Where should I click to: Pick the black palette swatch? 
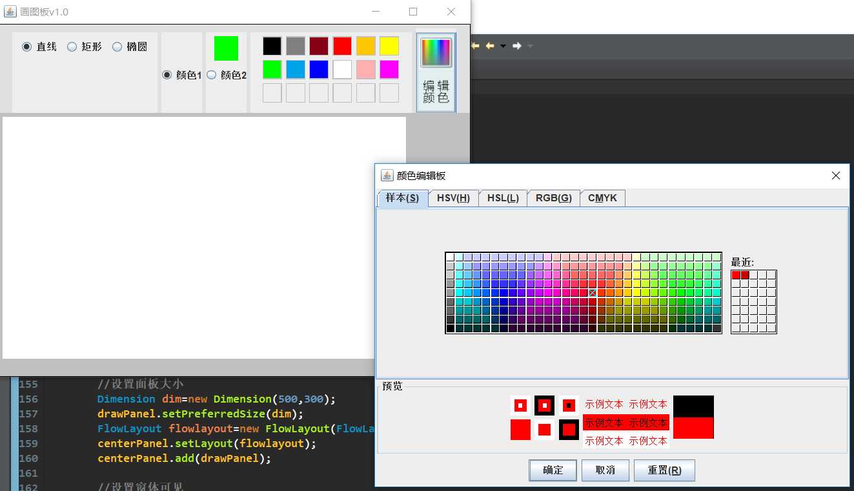click(x=272, y=46)
